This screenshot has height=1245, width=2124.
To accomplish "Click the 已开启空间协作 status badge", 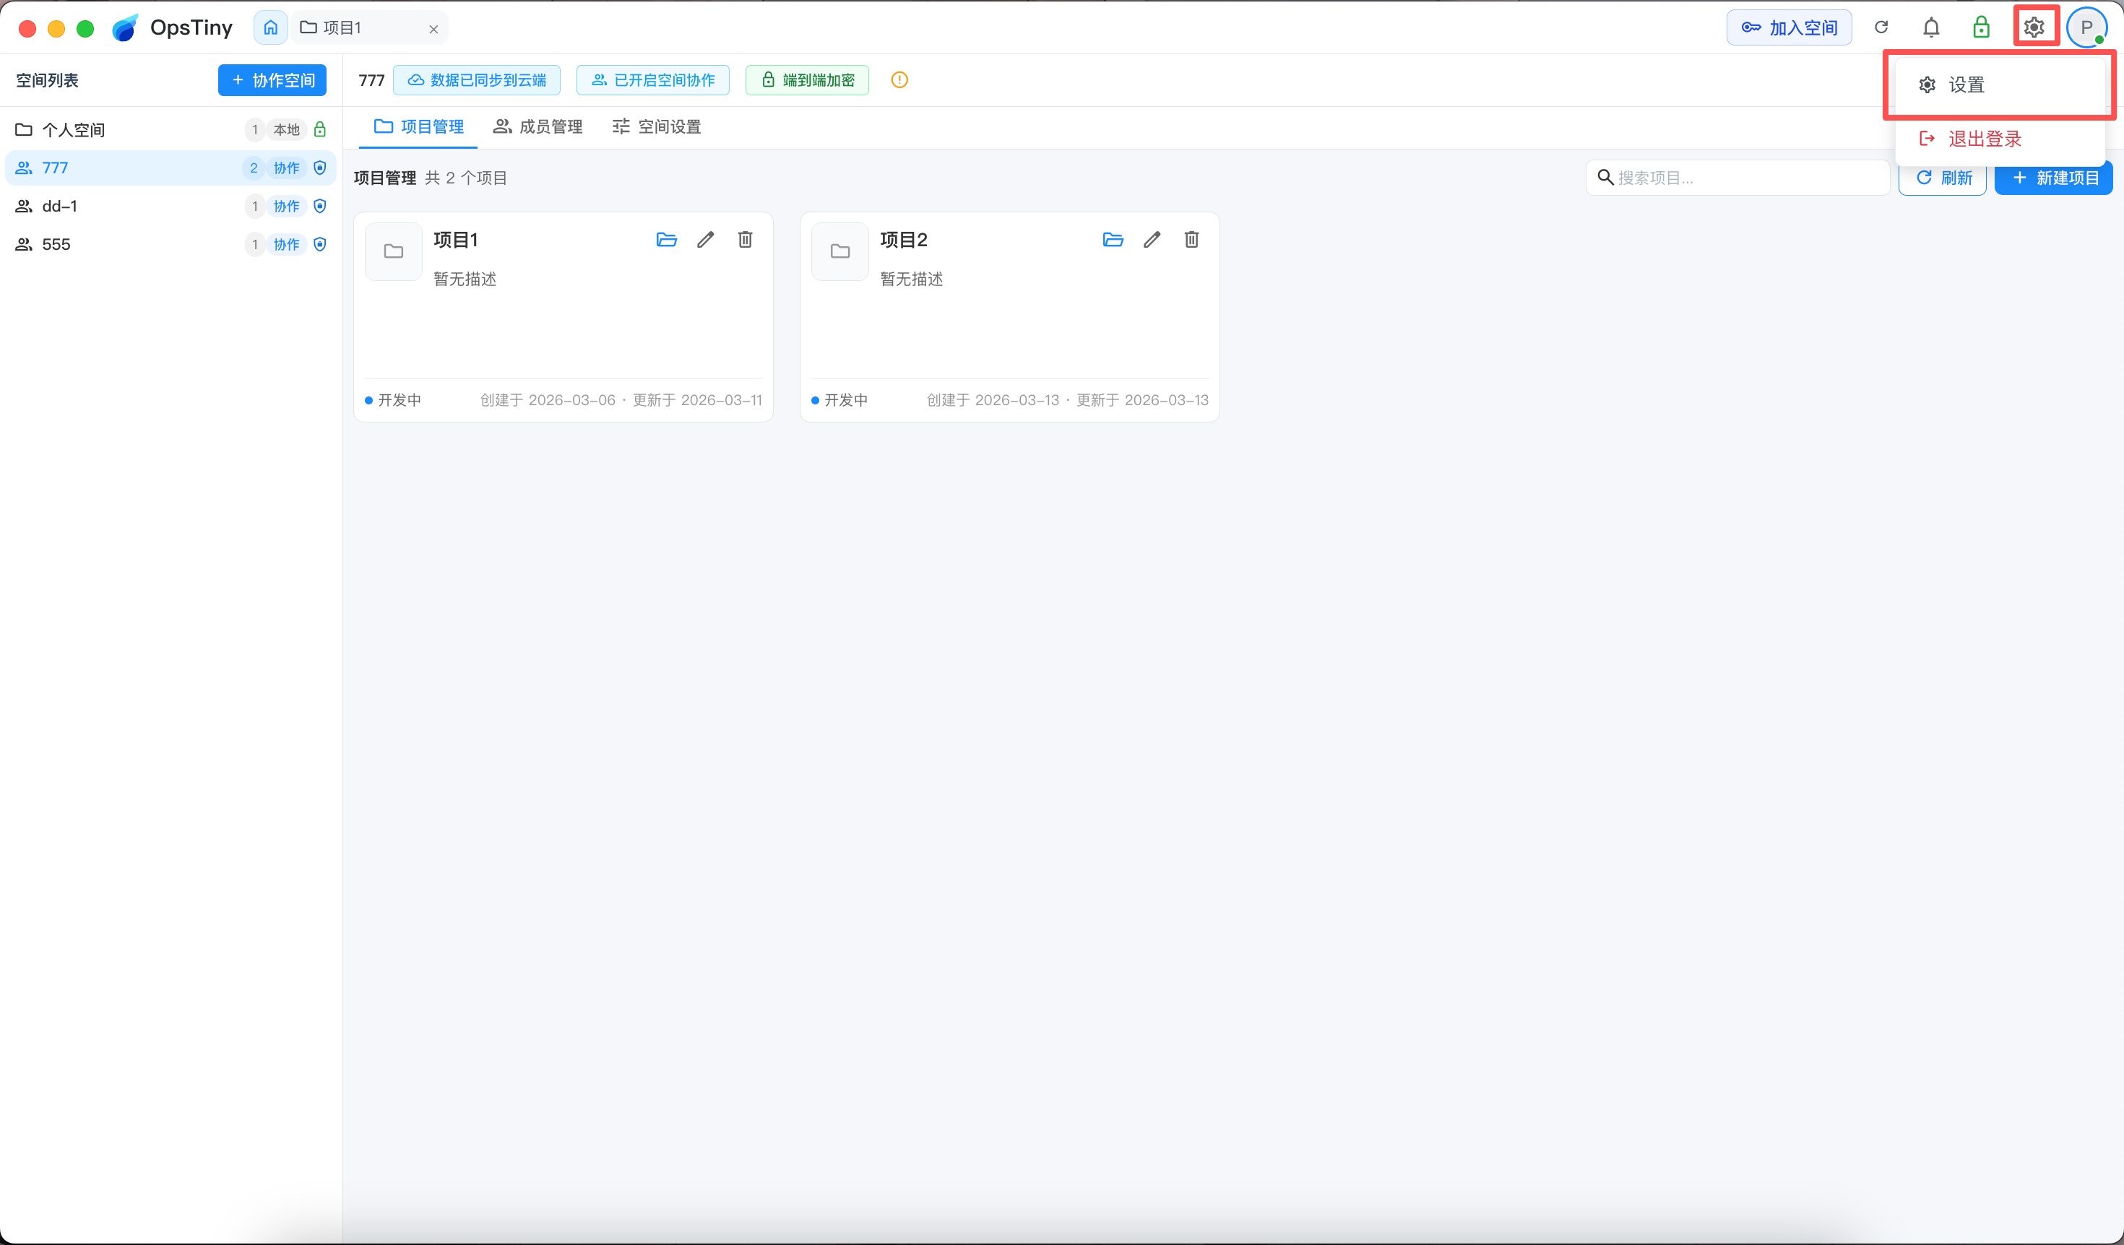I will point(653,80).
